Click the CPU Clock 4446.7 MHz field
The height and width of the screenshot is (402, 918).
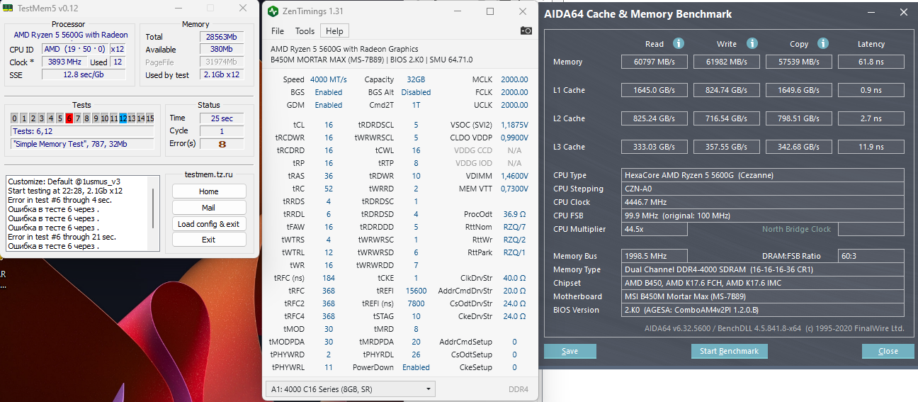click(763, 202)
